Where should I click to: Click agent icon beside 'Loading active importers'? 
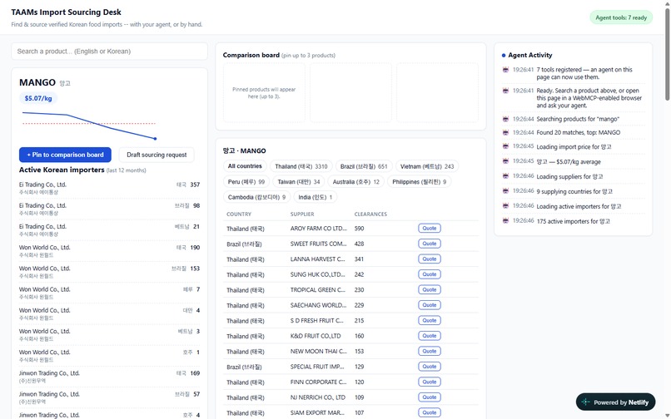(x=505, y=206)
